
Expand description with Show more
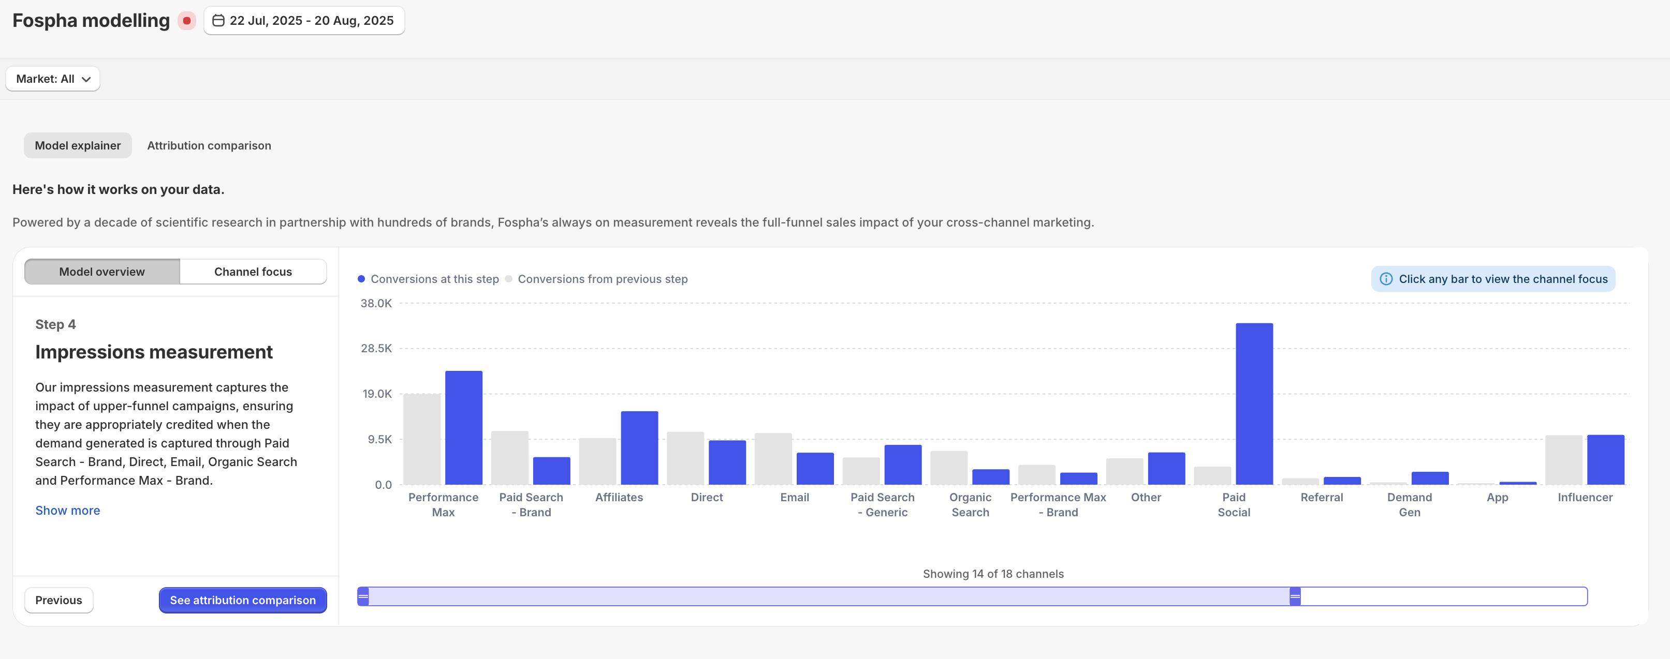click(x=67, y=511)
